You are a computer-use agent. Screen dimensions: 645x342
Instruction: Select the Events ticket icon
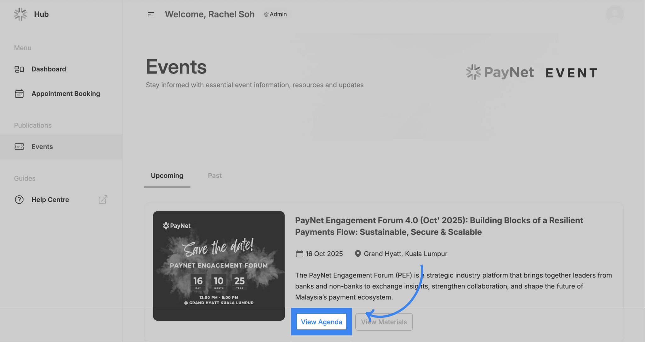click(20, 147)
